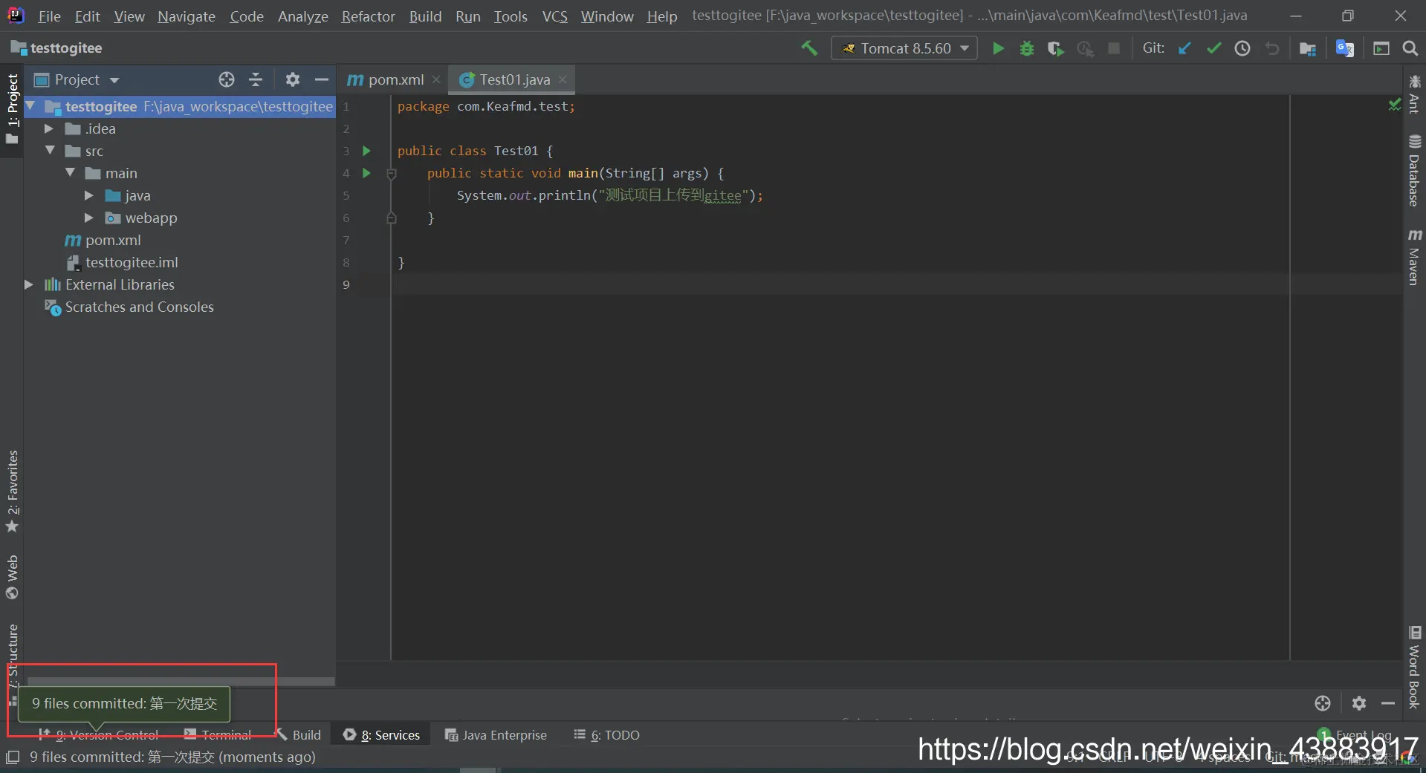Click the editor inspection checkmark indicator

click(x=1394, y=105)
